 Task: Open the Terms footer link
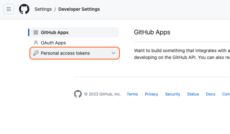132,94
